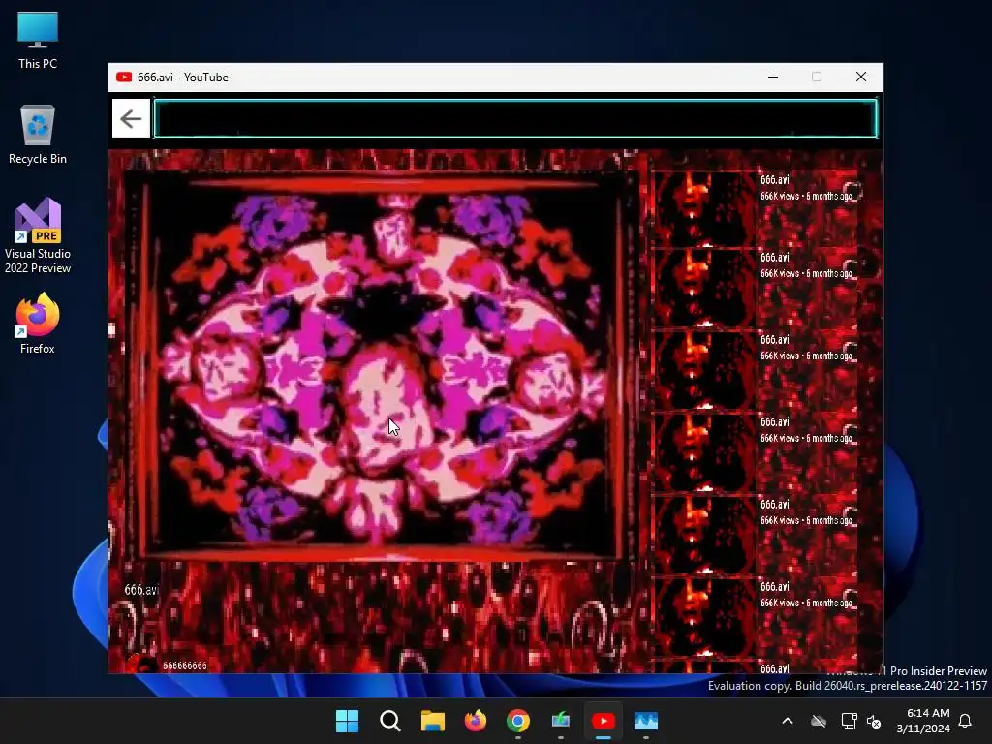Close the 666.avi - YouTube window
The width and height of the screenshot is (992, 744).
(x=861, y=77)
